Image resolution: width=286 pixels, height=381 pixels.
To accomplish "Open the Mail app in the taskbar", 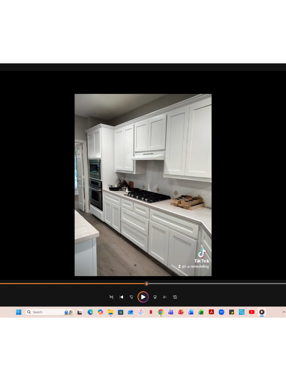I will [131, 312].
